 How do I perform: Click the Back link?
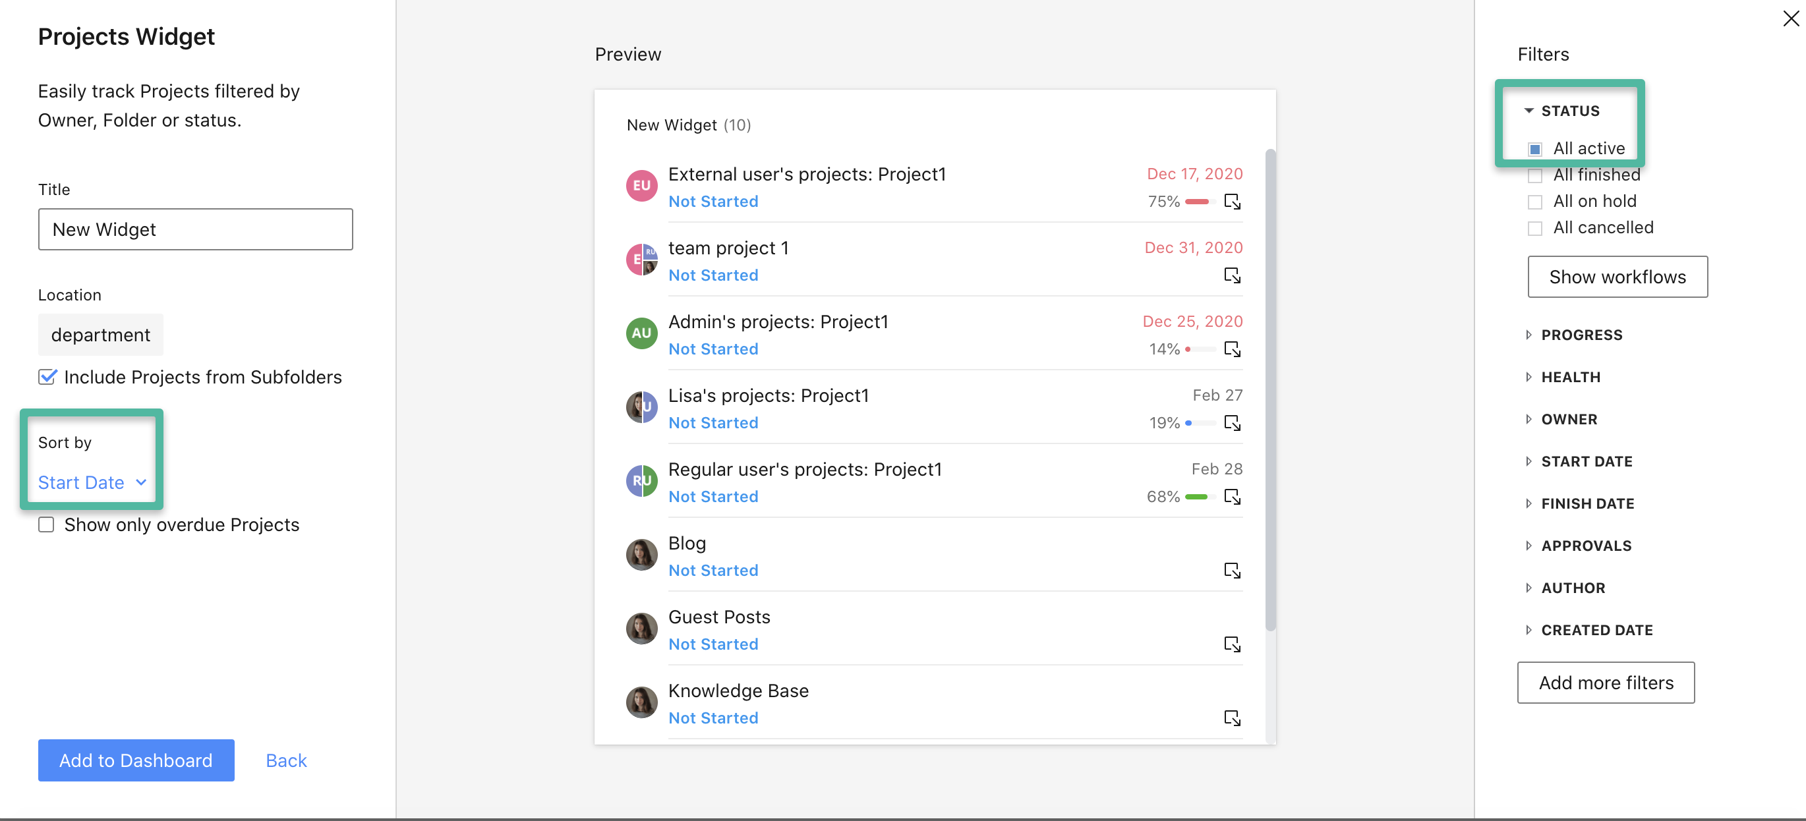point(286,760)
